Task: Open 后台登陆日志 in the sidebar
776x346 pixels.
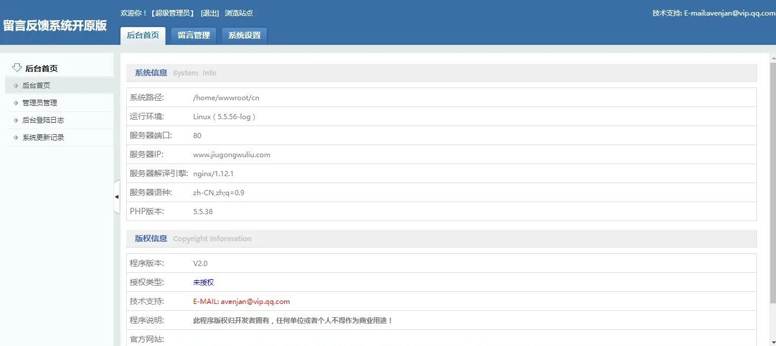Action: point(59,120)
